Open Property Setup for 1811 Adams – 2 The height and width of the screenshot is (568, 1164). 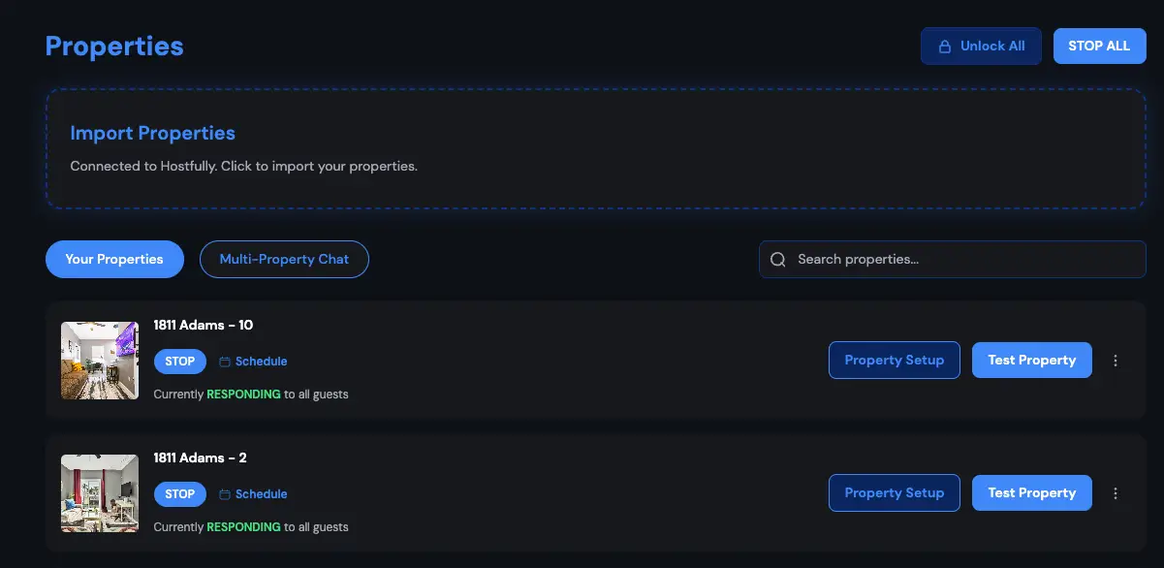point(894,492)
